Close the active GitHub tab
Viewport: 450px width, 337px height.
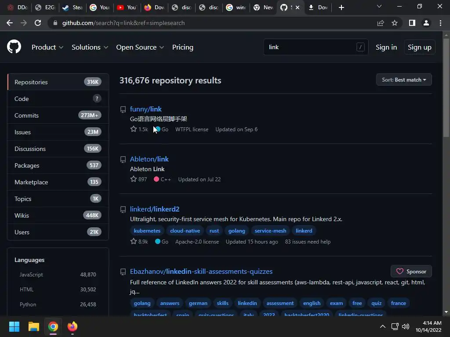[x=298, y=7]
